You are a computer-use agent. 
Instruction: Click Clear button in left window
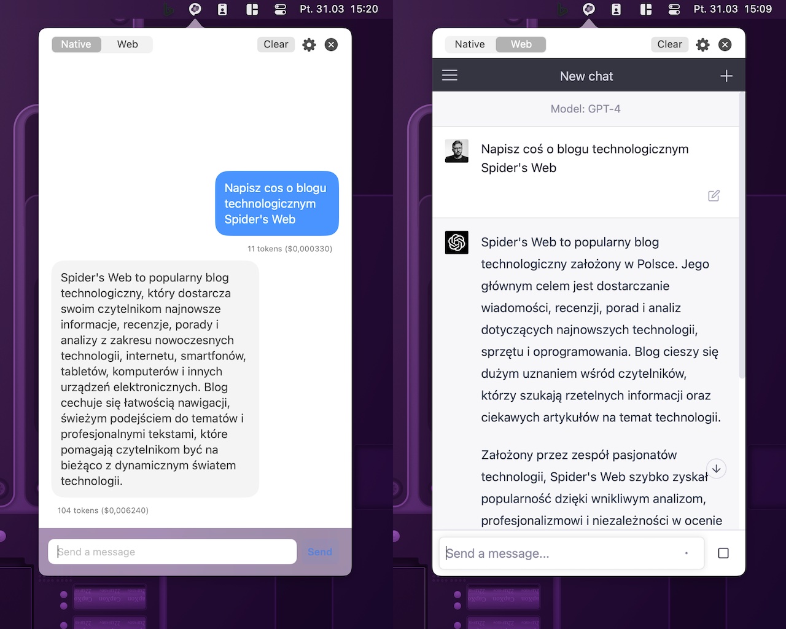[276, 44]
